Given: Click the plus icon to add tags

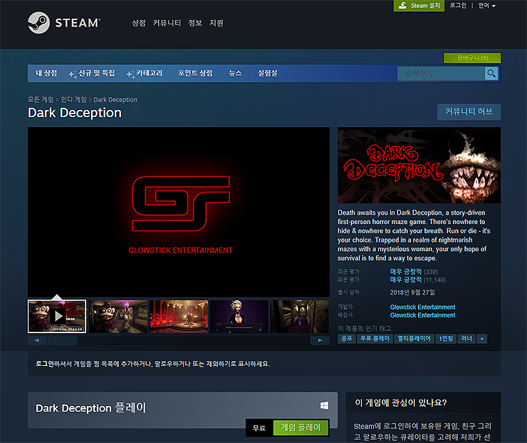Looking at the screenshot, I should click(x=482, y=339).
